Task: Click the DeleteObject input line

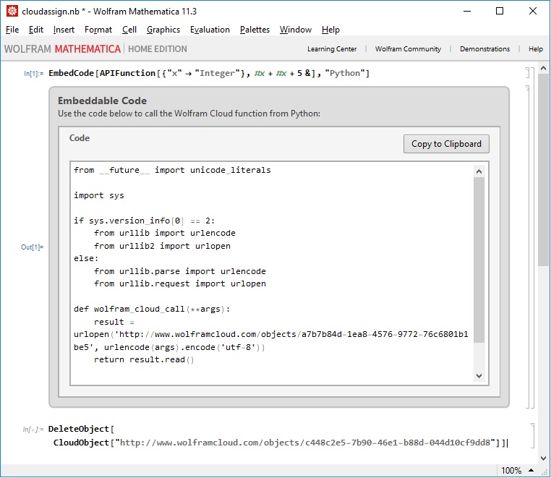Action: pos(81,429)
